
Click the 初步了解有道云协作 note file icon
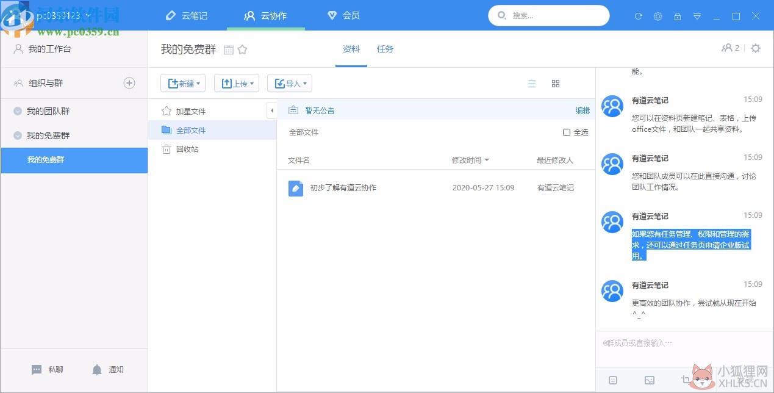click(x=296, y=188)
